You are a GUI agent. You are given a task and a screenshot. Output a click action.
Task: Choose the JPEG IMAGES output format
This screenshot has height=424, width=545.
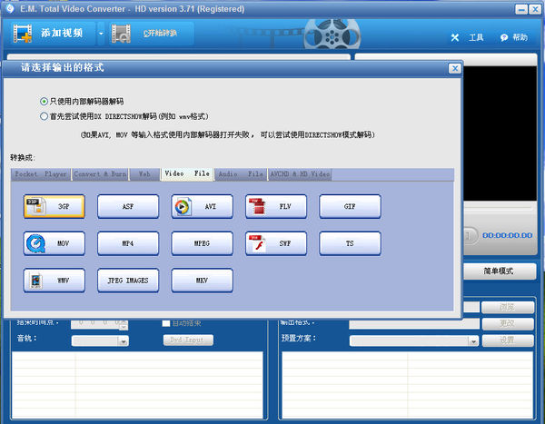(x=128, y=281)
